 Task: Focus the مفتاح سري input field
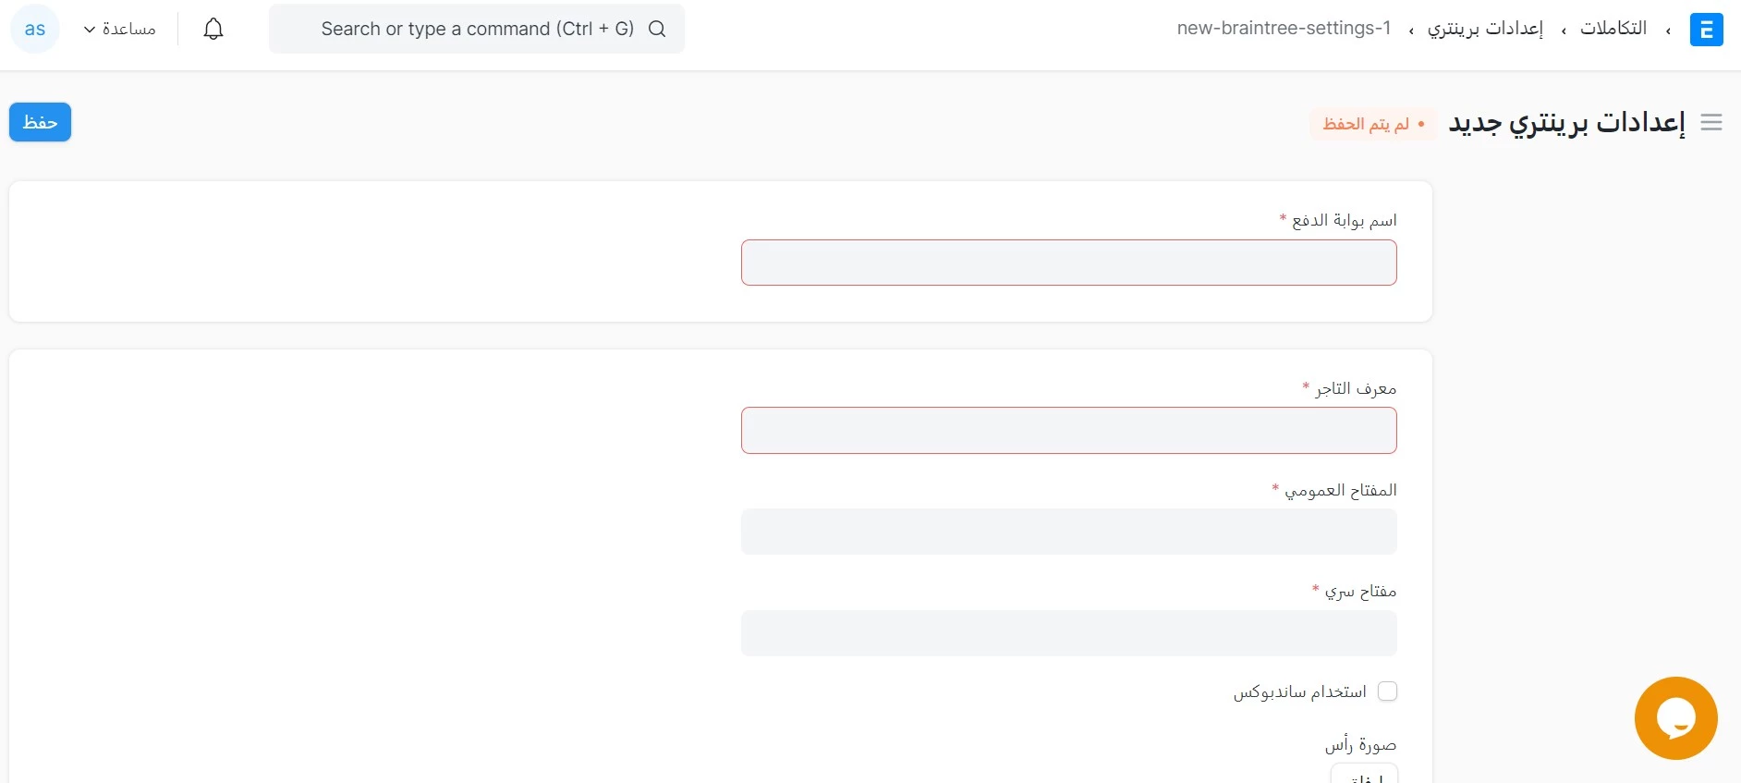pyautogui.click(x=1068, y=633)
